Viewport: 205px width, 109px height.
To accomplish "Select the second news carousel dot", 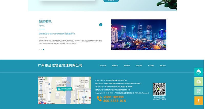I will (41, 50).
